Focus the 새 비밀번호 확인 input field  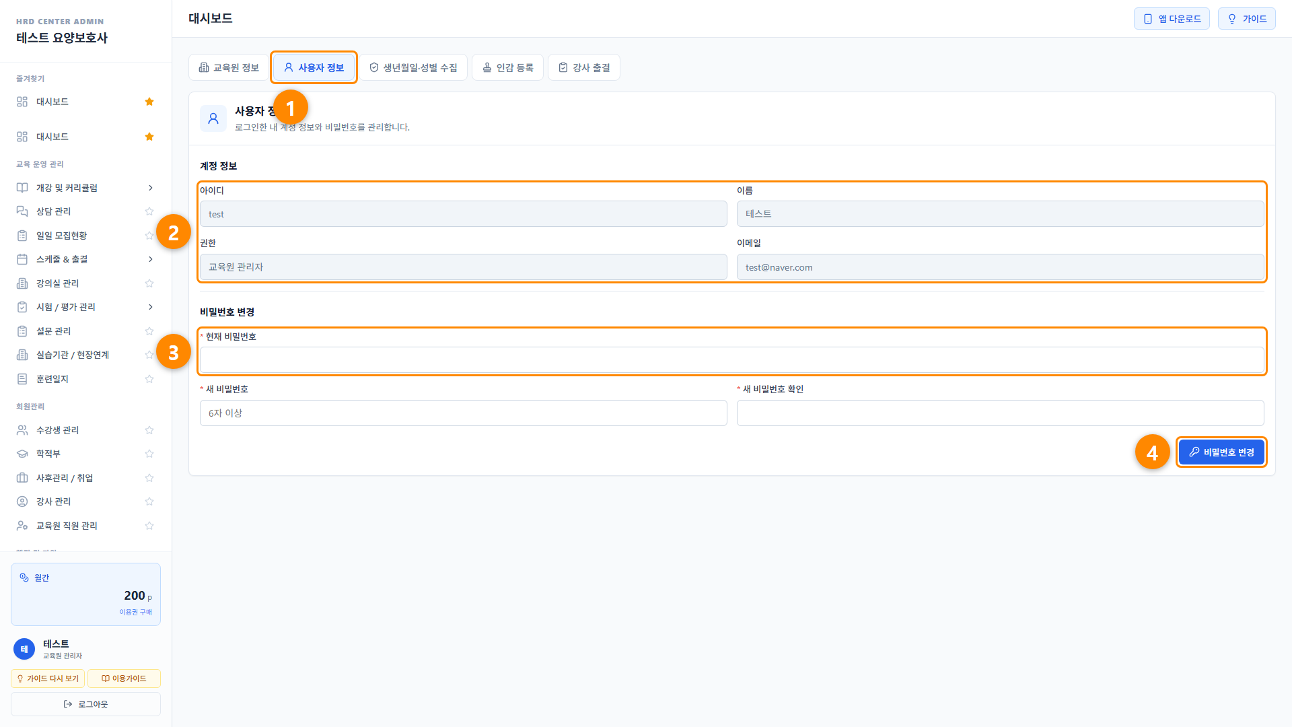[x=1000, y=413]
